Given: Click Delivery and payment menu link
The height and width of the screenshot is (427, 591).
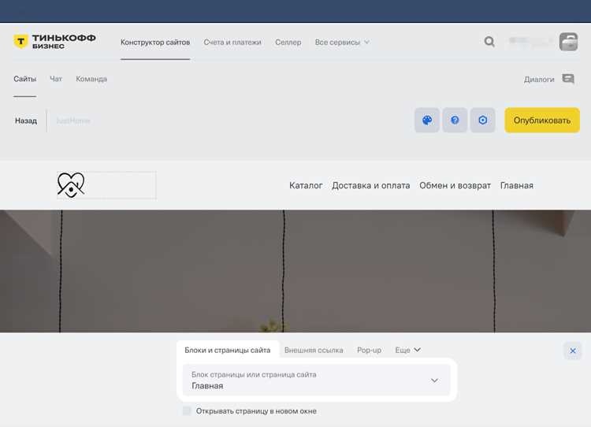Looking at the screenshot, I should click(370, 185).
